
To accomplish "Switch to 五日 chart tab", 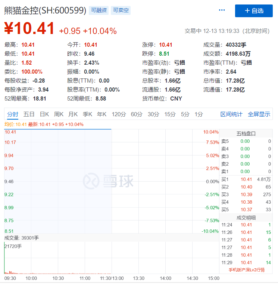I will tap(29, 114).
